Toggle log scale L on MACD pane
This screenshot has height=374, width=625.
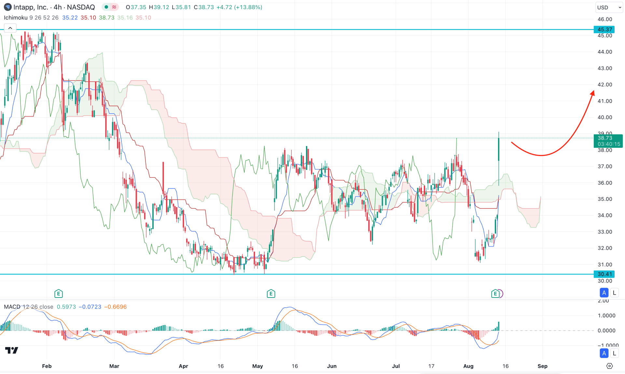(x=614, y=353)
